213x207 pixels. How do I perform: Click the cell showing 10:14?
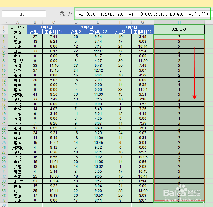(x=142, y=46)
